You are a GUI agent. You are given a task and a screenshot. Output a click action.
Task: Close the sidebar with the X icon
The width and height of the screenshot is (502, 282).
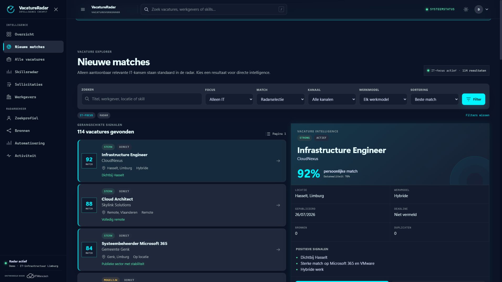(56, 9)
